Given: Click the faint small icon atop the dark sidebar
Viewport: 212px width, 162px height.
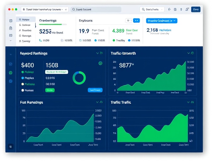Looking at the screenshot, I should click(11, 54).
